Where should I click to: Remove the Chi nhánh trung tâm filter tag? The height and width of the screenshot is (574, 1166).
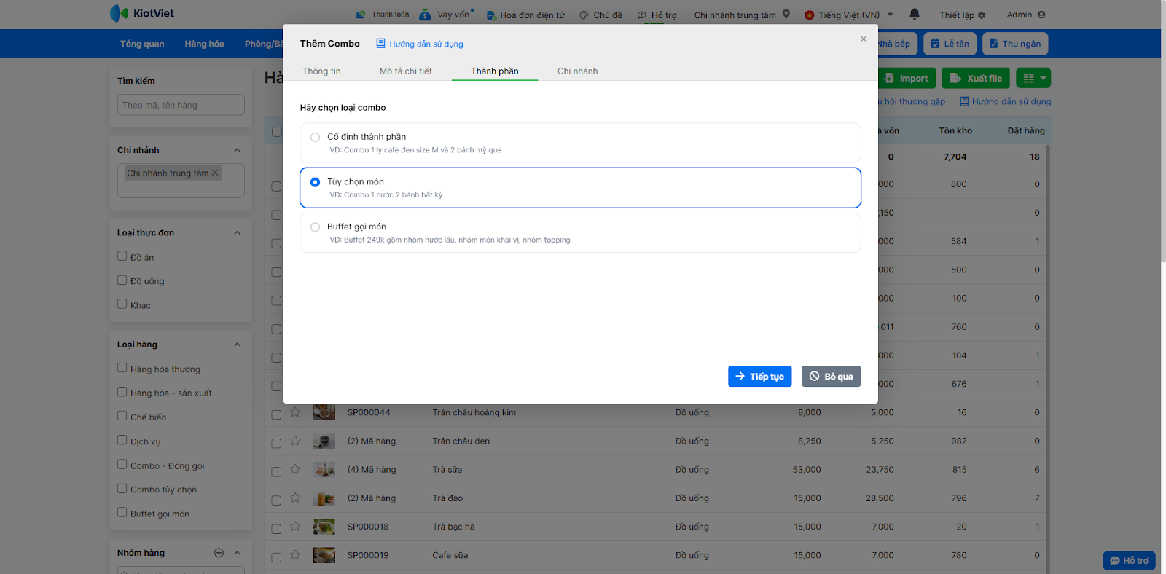pos(215,173)
